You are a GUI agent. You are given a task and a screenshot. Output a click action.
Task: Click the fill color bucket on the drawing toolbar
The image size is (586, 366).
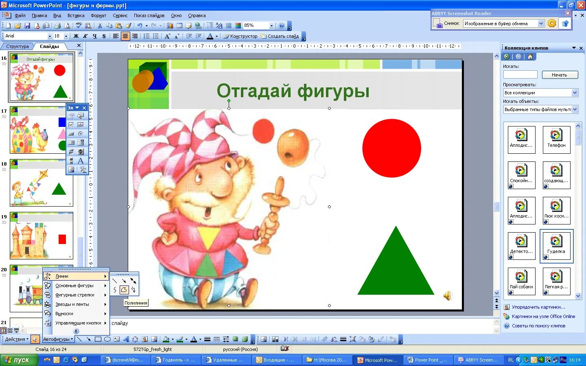pos(166,339)
